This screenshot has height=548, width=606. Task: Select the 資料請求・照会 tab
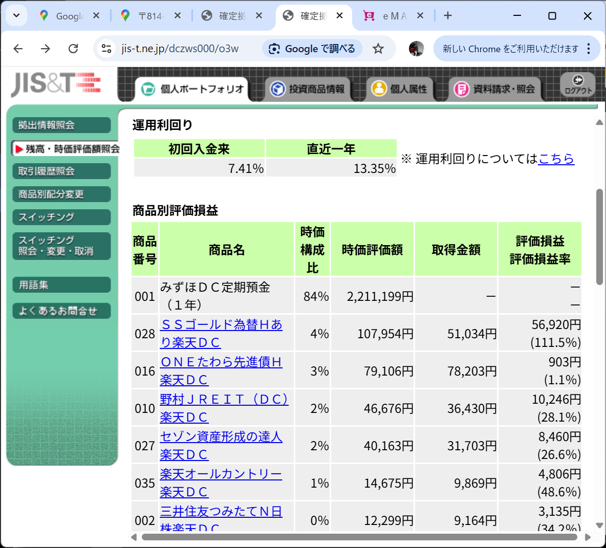point(494,89)
